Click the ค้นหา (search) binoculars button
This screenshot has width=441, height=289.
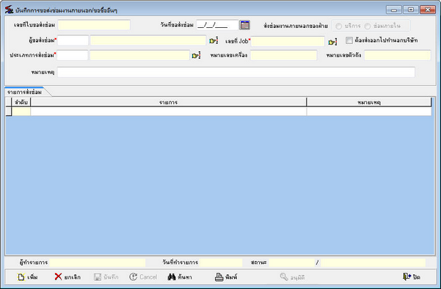click(180, 277)
